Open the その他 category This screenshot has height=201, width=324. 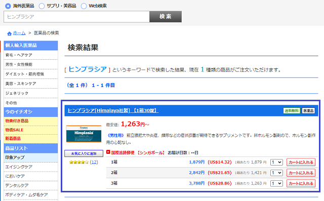coord(31,103)
